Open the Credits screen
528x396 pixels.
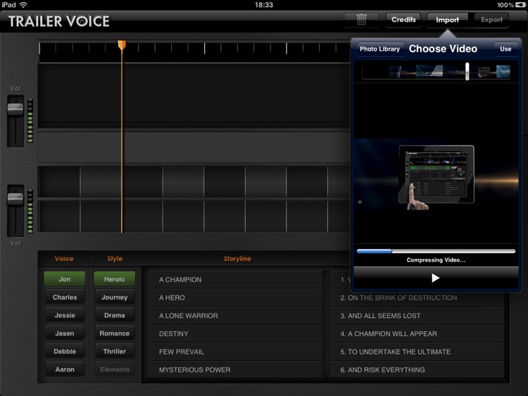(x=403, y=20)
